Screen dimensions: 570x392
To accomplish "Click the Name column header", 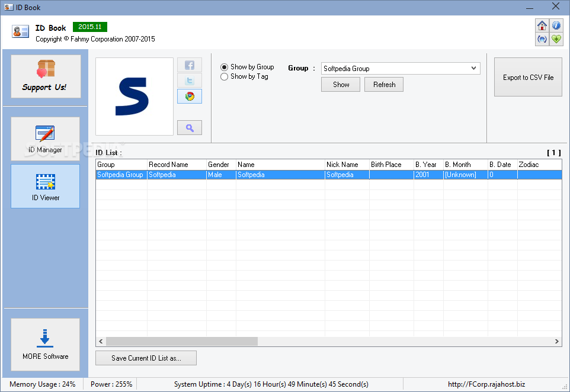I will point(280,165).
